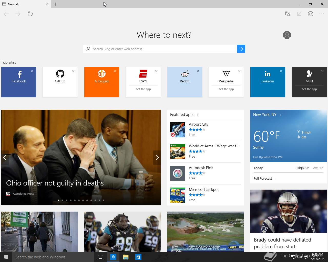Expand Featured apps via its chevron
Viewport: 328px width, 262px height.
198,115
